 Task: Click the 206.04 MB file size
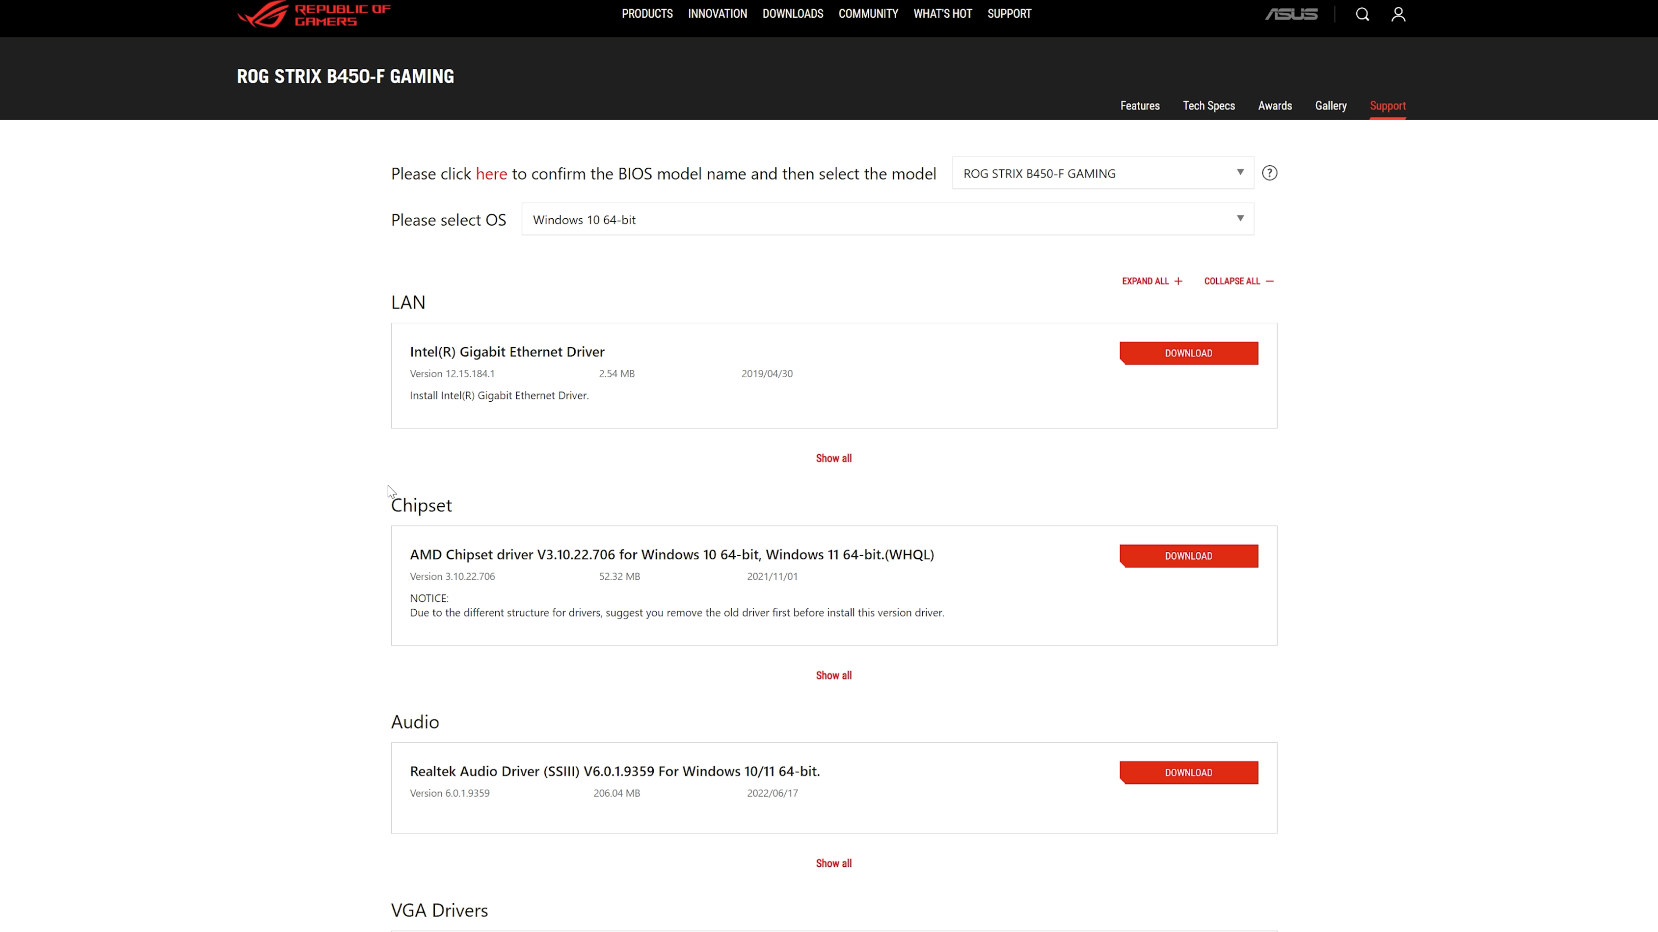click(616, 793)
